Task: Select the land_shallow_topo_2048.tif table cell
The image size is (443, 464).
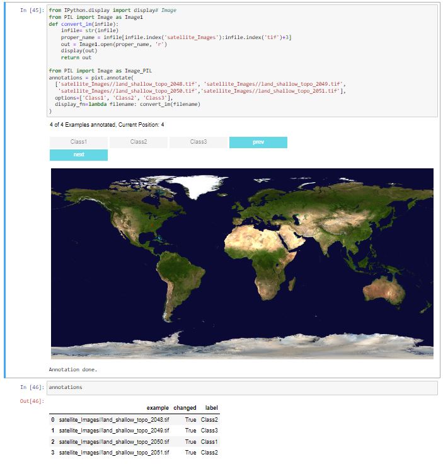Action: click(x=114, y=420)
